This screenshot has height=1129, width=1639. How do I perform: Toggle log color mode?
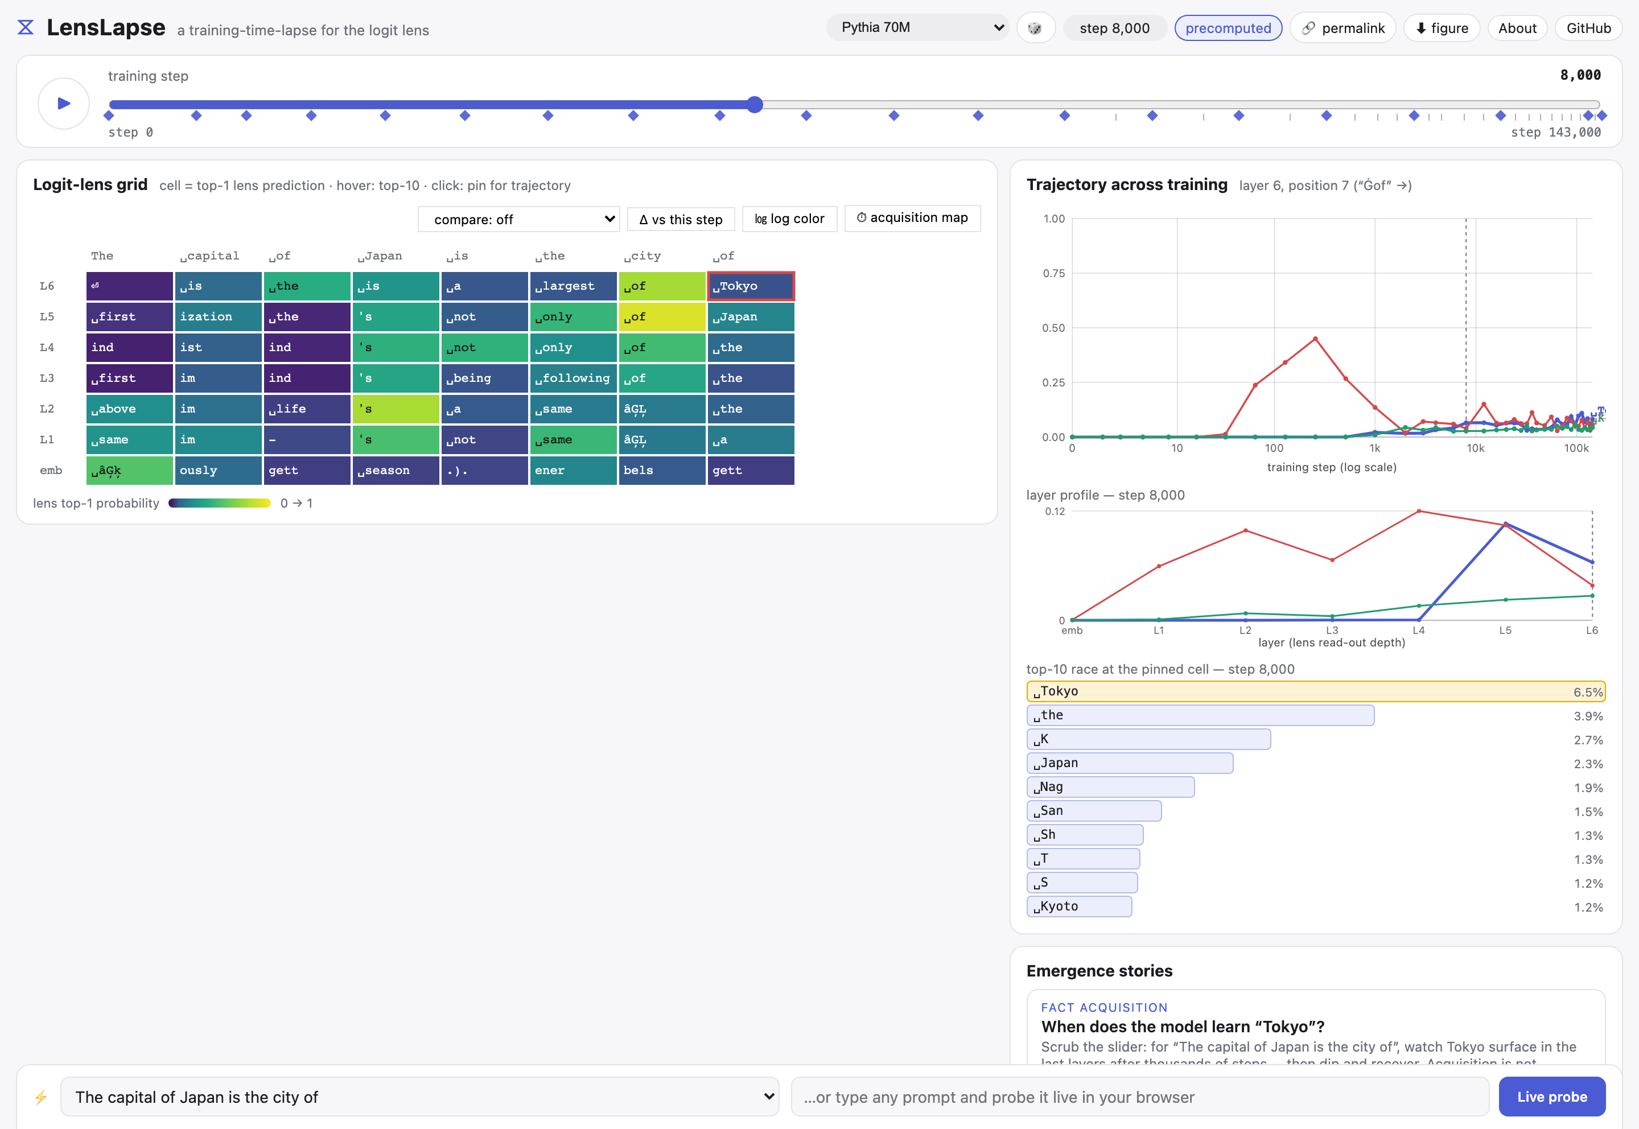tap(789, 219)
